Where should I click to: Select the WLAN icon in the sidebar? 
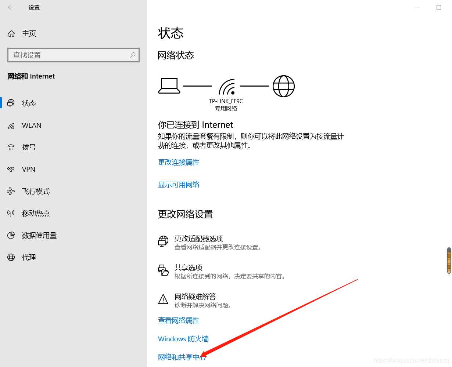[11, 125]
